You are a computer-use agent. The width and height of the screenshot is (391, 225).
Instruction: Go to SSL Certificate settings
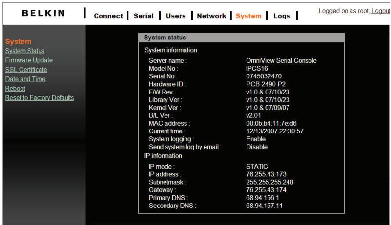click(26, 70)
